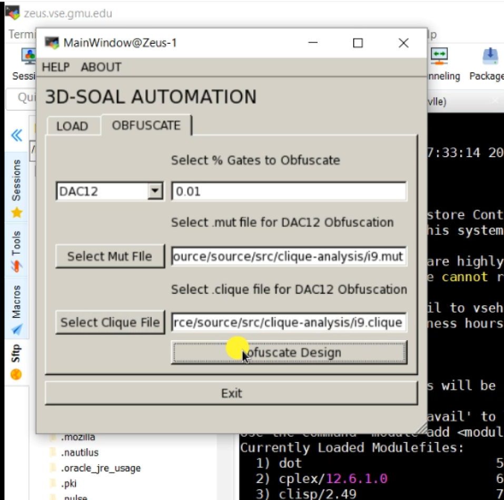Click "cplex/12.6.1.0" in the terminal output
The width and height of the screenshot is (504, 500).
pos(333,478)
